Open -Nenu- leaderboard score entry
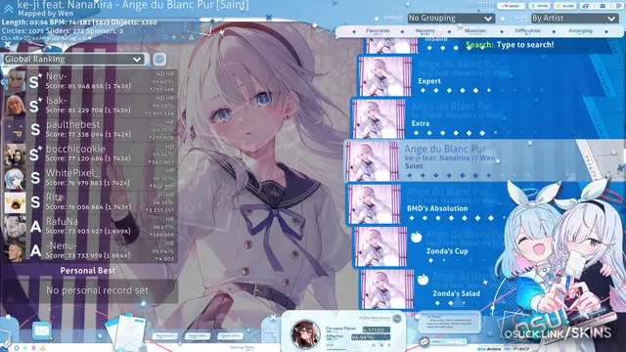This screenshot has height=352, width=626. tap(90, 251)
